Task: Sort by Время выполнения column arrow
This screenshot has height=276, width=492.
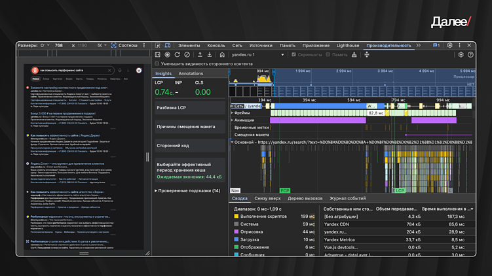Action: [472, 209]
